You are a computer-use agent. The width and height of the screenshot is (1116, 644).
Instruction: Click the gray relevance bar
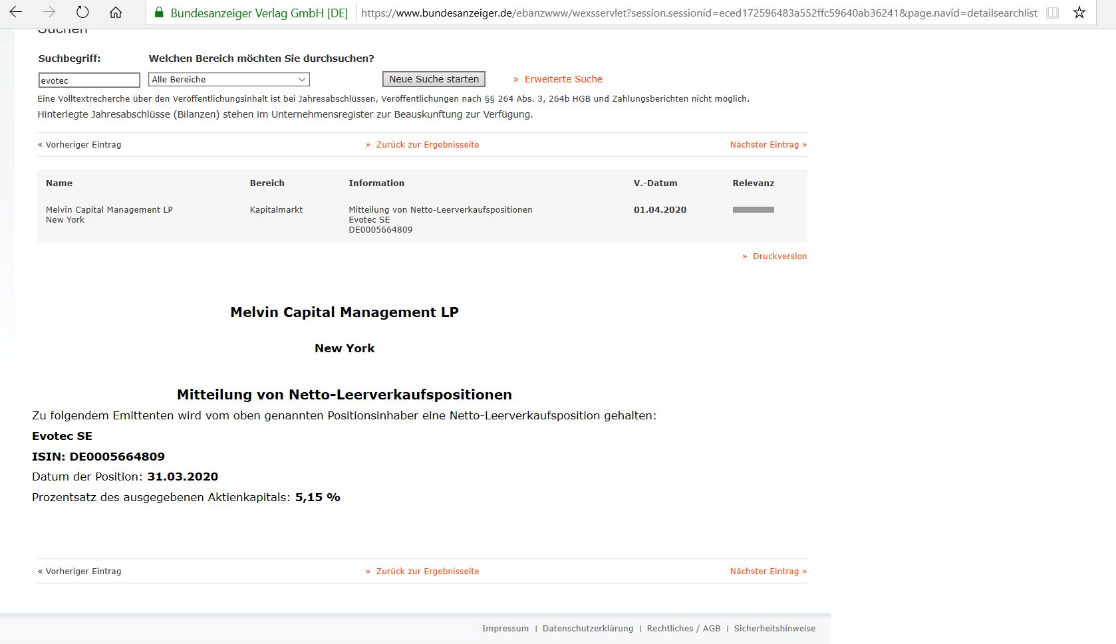pyautogui.click(x=754, y=209)
